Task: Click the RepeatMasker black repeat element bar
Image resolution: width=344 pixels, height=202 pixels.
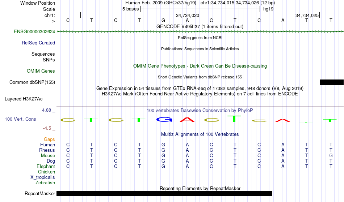Action: (164, 193)
